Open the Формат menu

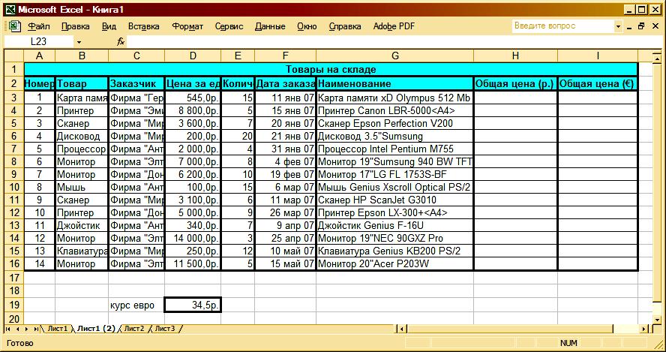coord(187,26)
